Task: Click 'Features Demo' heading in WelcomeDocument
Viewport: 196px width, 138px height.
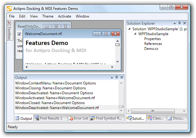Action: coord(47,43)
